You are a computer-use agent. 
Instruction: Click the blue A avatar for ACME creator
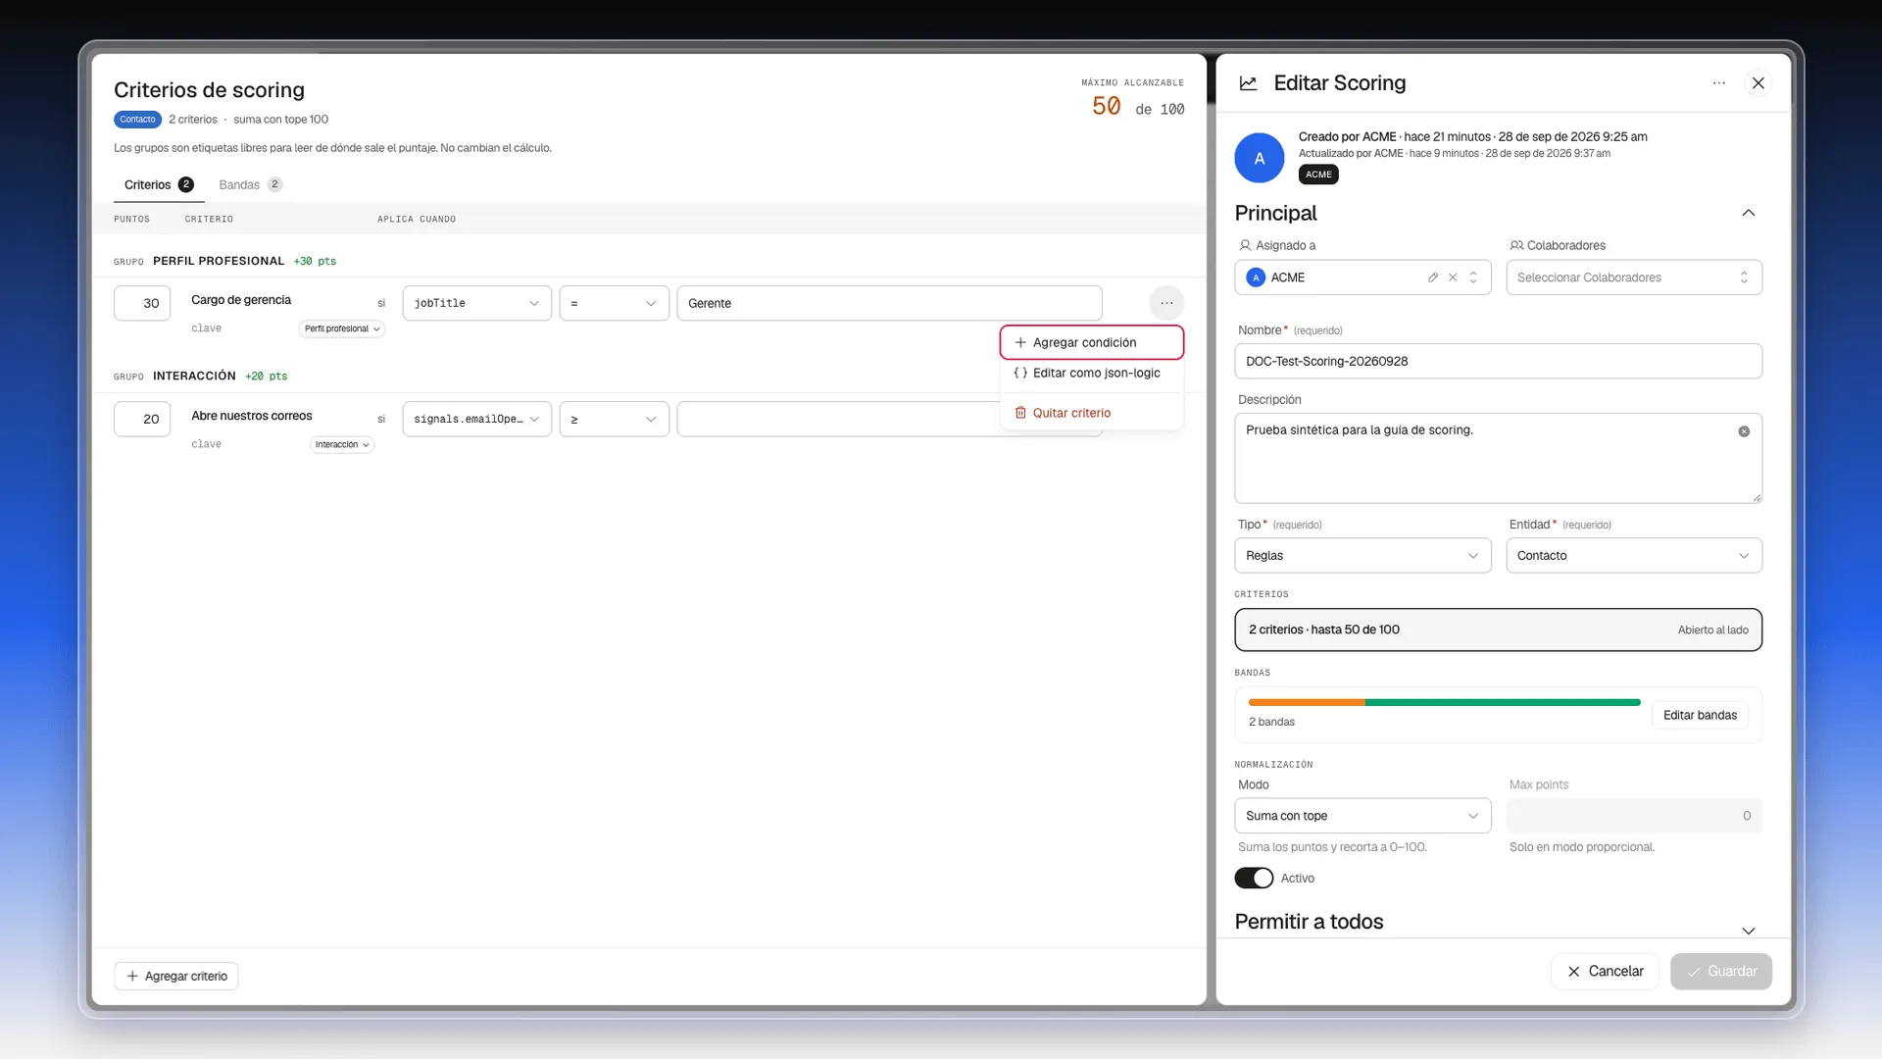(1260, 158)
